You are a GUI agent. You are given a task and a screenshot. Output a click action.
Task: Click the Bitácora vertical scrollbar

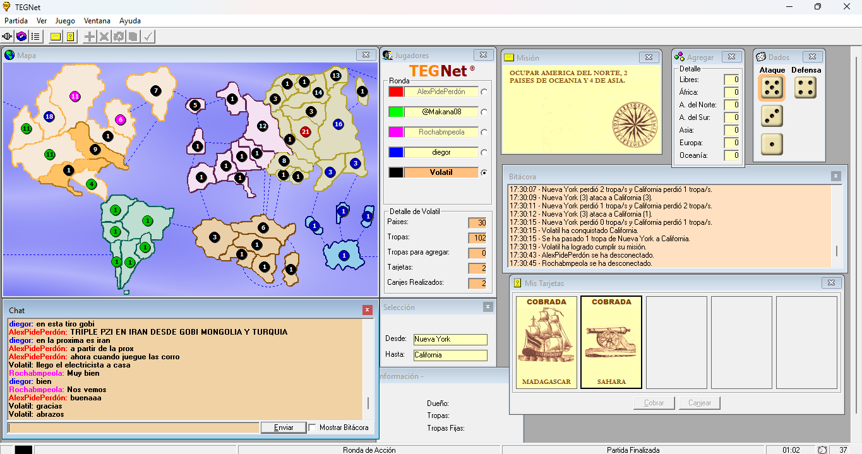(837, 227)
